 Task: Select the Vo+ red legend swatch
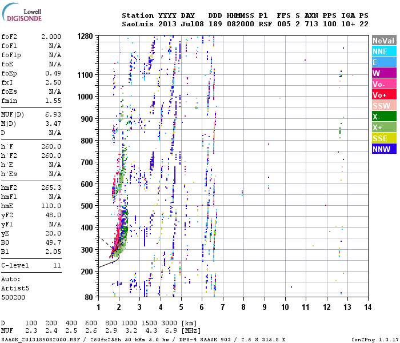[384, 95]
